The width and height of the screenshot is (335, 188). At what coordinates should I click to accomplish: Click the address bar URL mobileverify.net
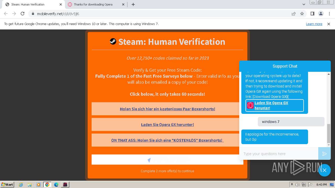coord(58,14)
